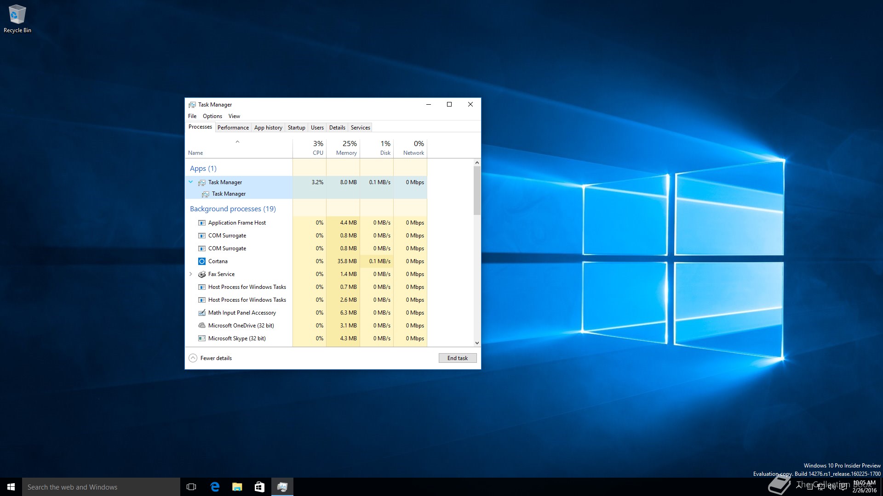Click the Microsoft OneDrive cloud icon
Viewport: 883px width, 496px height.
click(201, 326)
